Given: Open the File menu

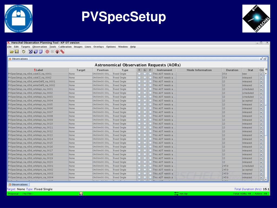Looking at the screenshot, I should pos(9,47).
